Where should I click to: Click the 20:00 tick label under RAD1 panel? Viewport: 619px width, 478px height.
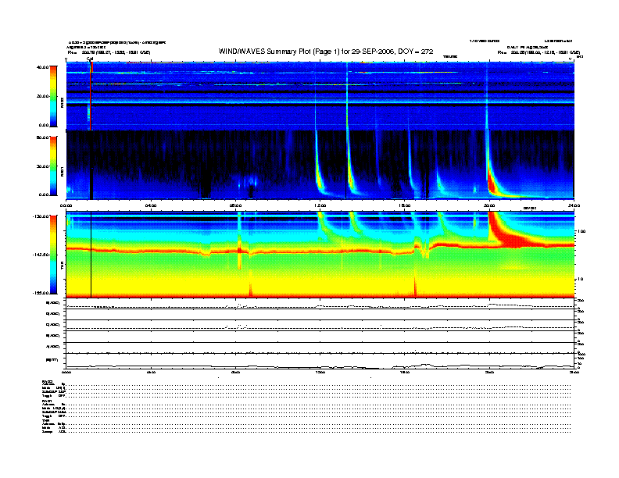point(489,205)
